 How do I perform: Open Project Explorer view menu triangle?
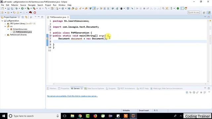coord(35,17)
